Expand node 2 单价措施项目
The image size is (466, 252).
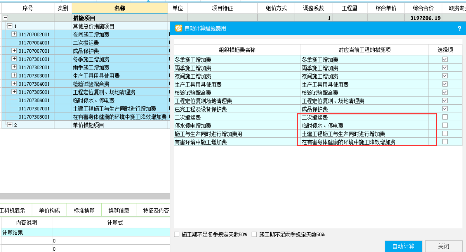tap(10, 125)
